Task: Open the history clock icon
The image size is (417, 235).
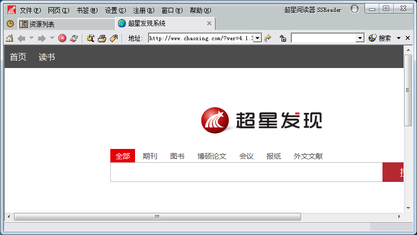Action: [10, 24]
